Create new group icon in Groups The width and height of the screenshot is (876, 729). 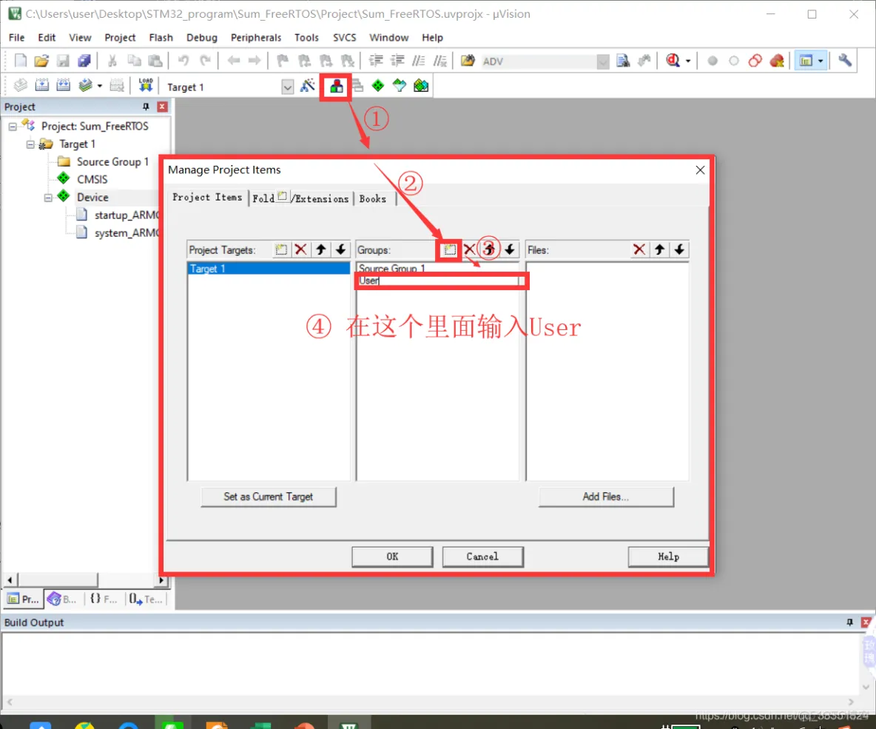(x=450, y=250)
